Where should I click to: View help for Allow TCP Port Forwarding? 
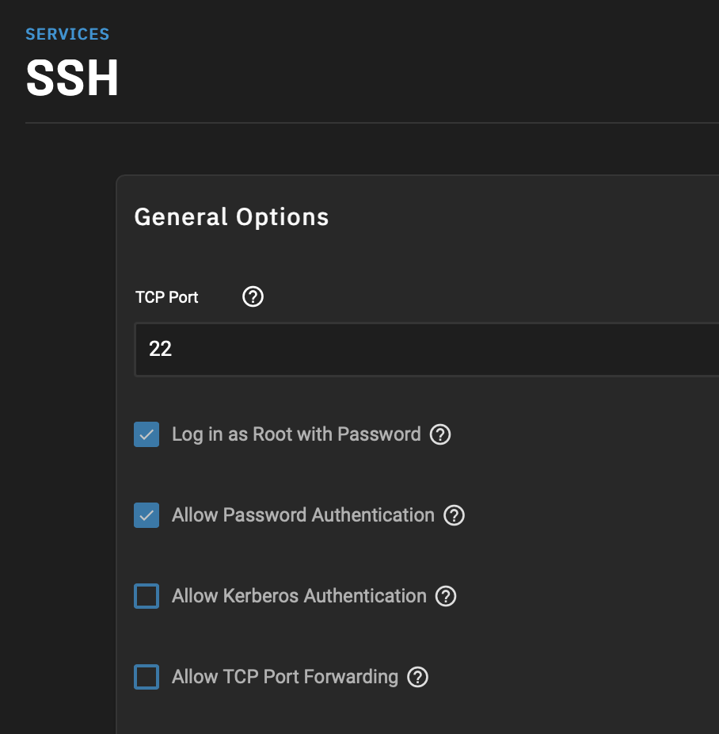[x=418, y=677]
